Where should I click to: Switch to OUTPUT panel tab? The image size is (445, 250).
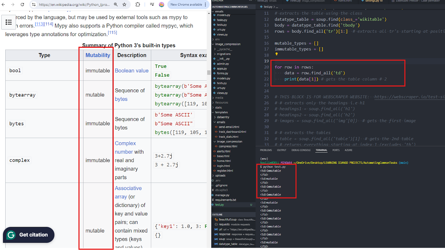pos(281,150)
